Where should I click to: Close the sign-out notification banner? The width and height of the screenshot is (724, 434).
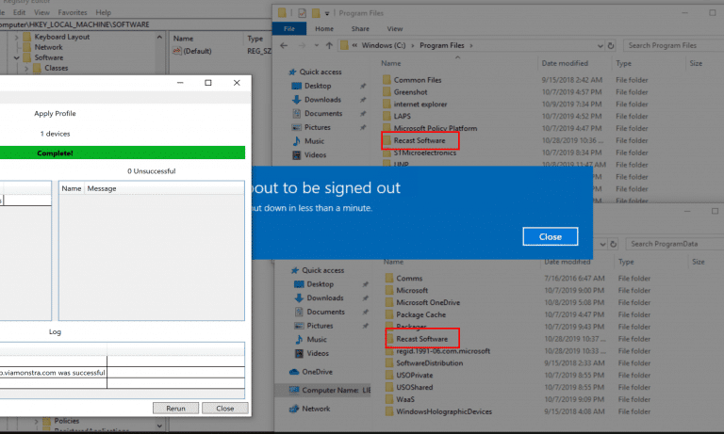(550, 236)
